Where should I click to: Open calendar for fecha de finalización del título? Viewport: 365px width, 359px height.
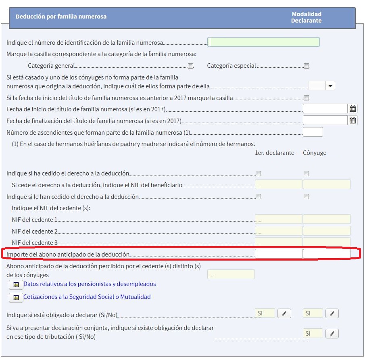pos(353,120)
